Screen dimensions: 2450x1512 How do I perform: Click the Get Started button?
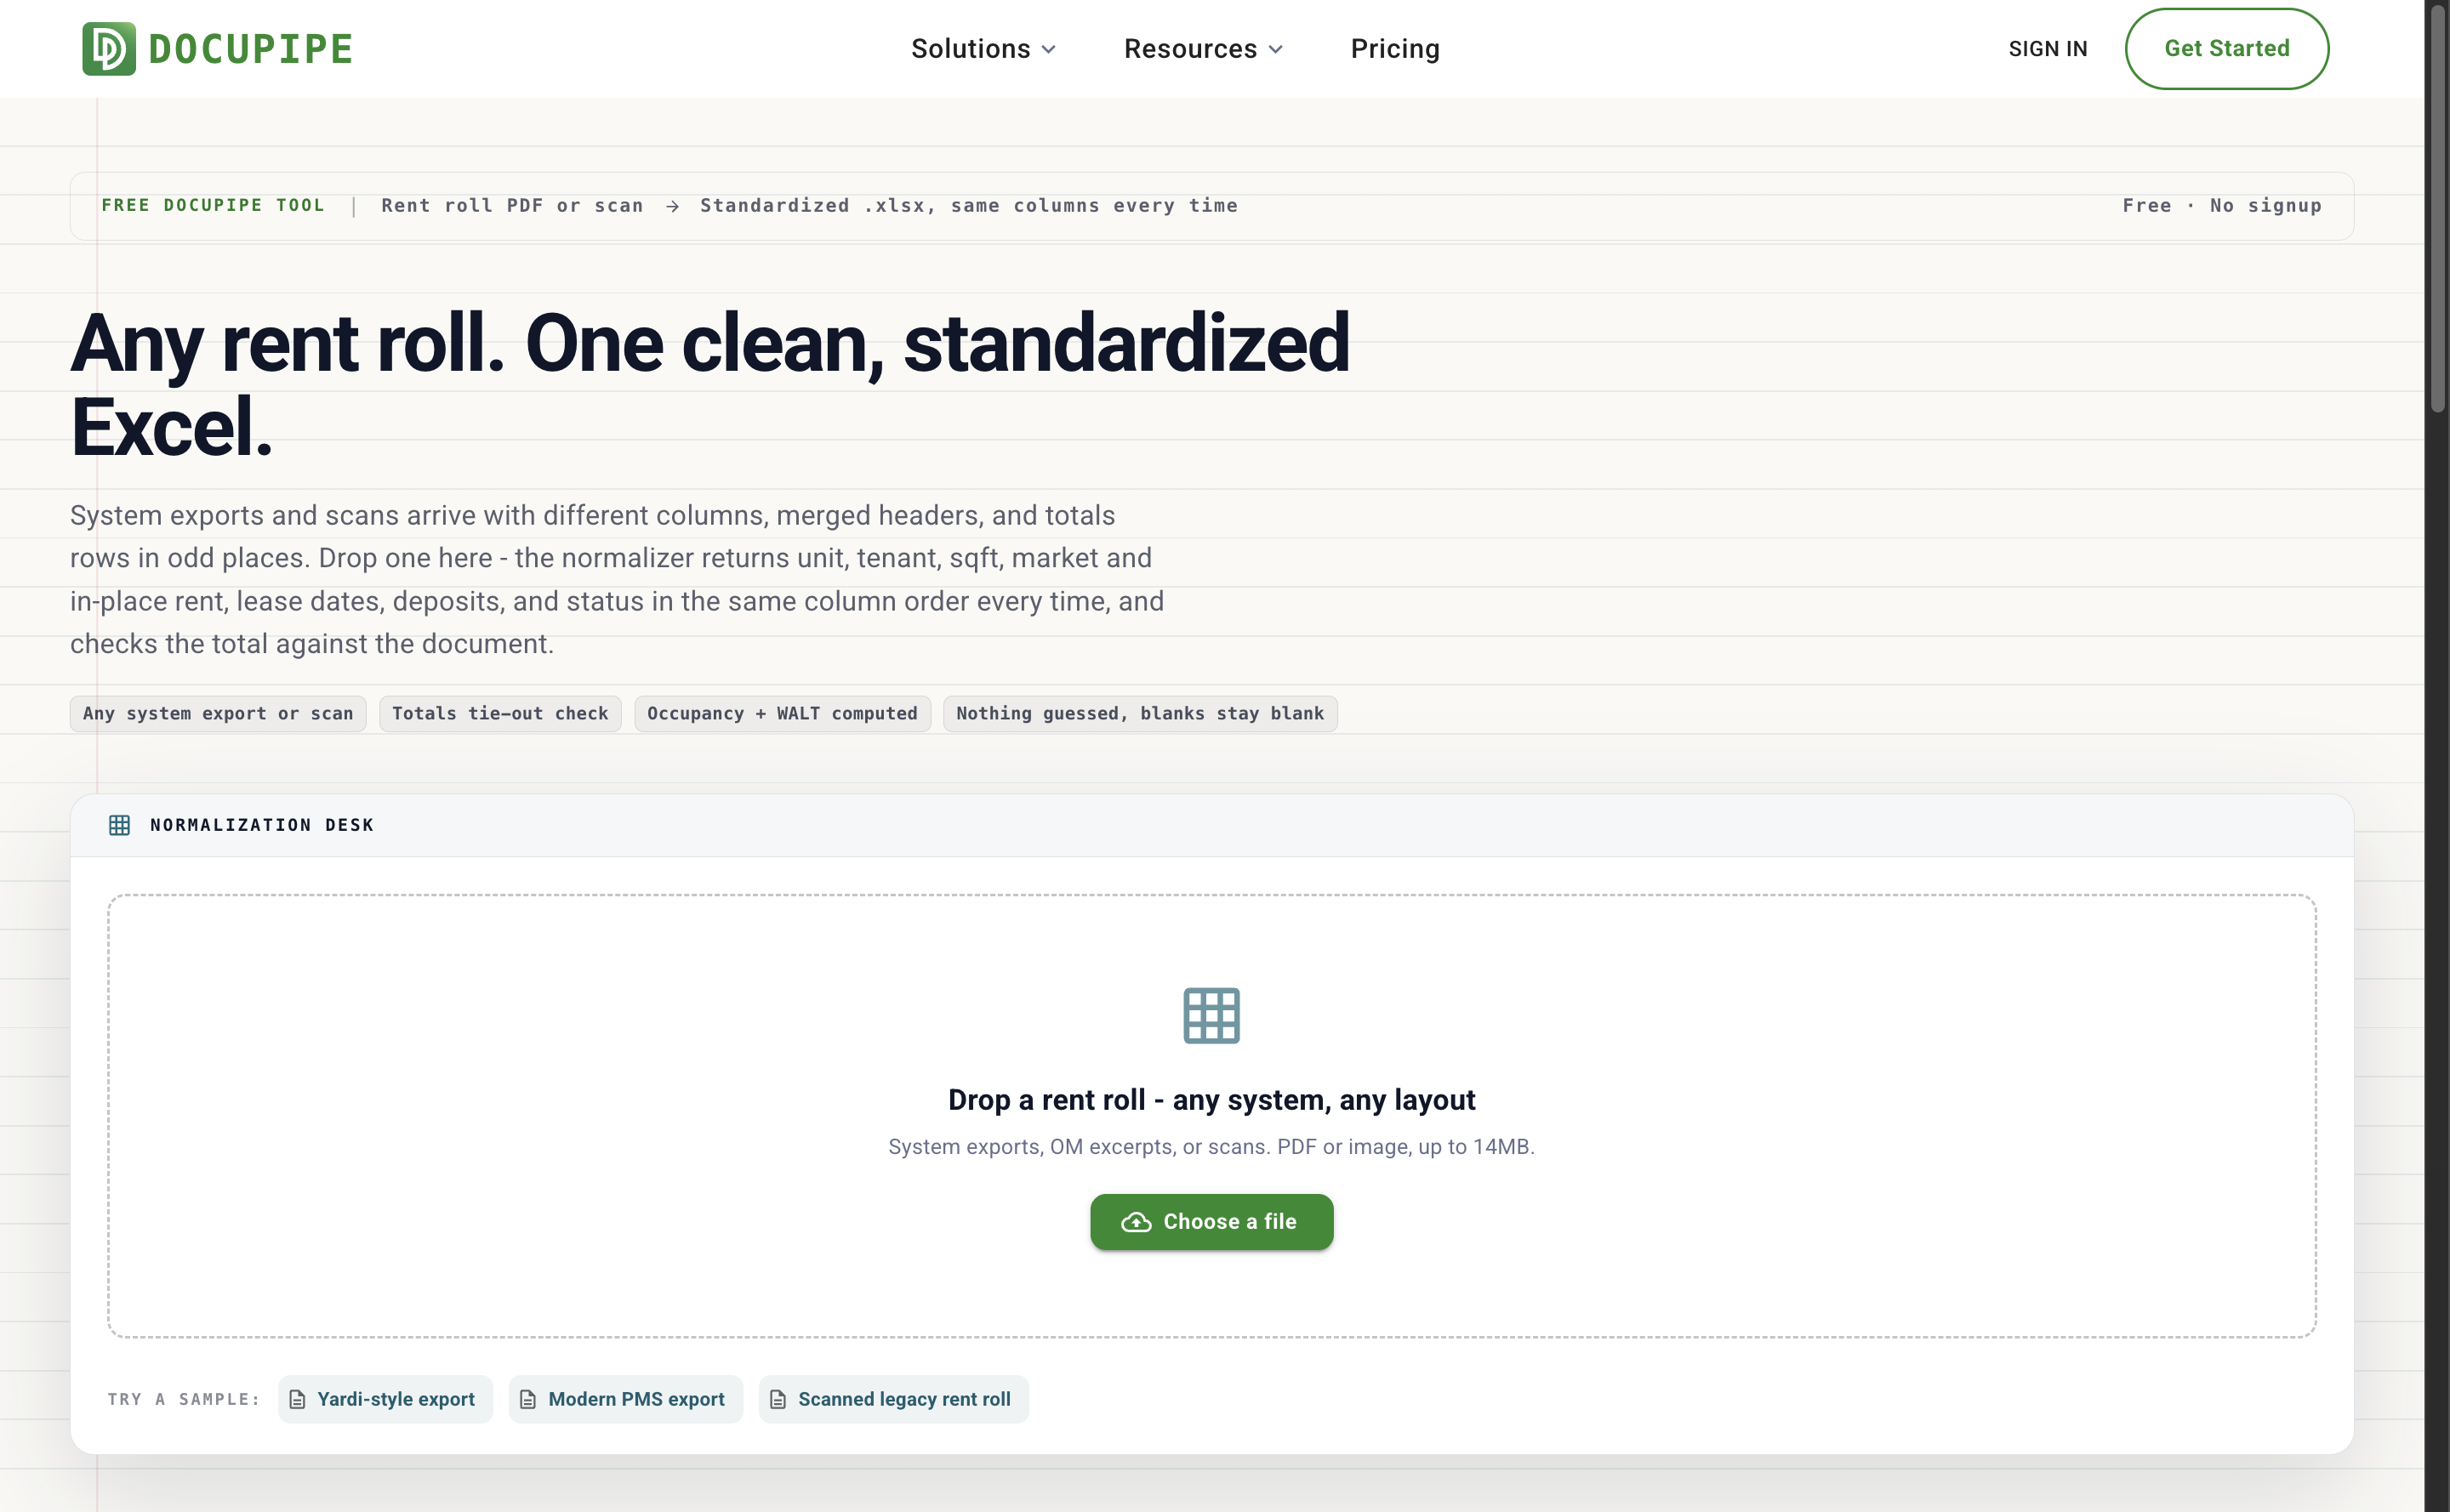pos(2226,49)
